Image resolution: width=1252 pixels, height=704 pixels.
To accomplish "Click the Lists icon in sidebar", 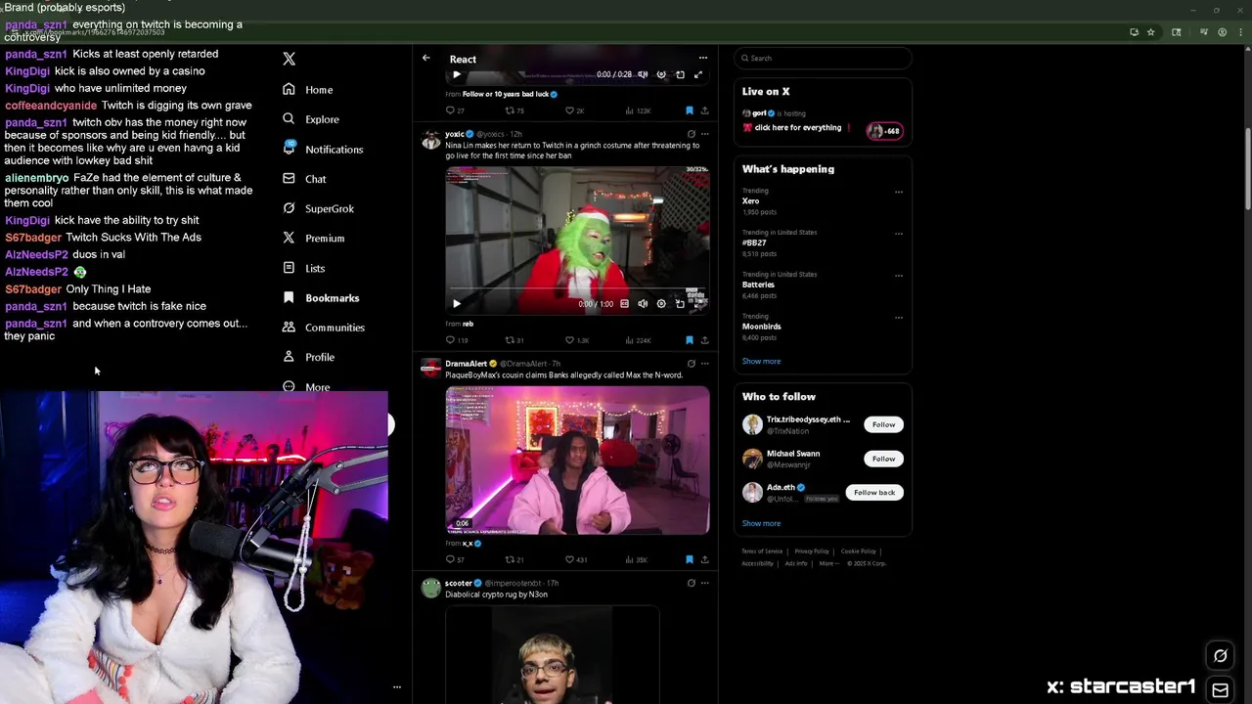I will 289,268.
